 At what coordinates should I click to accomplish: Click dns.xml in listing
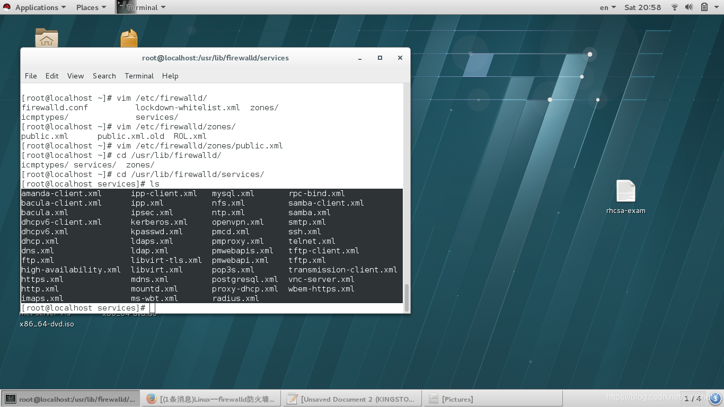point(38,251)
